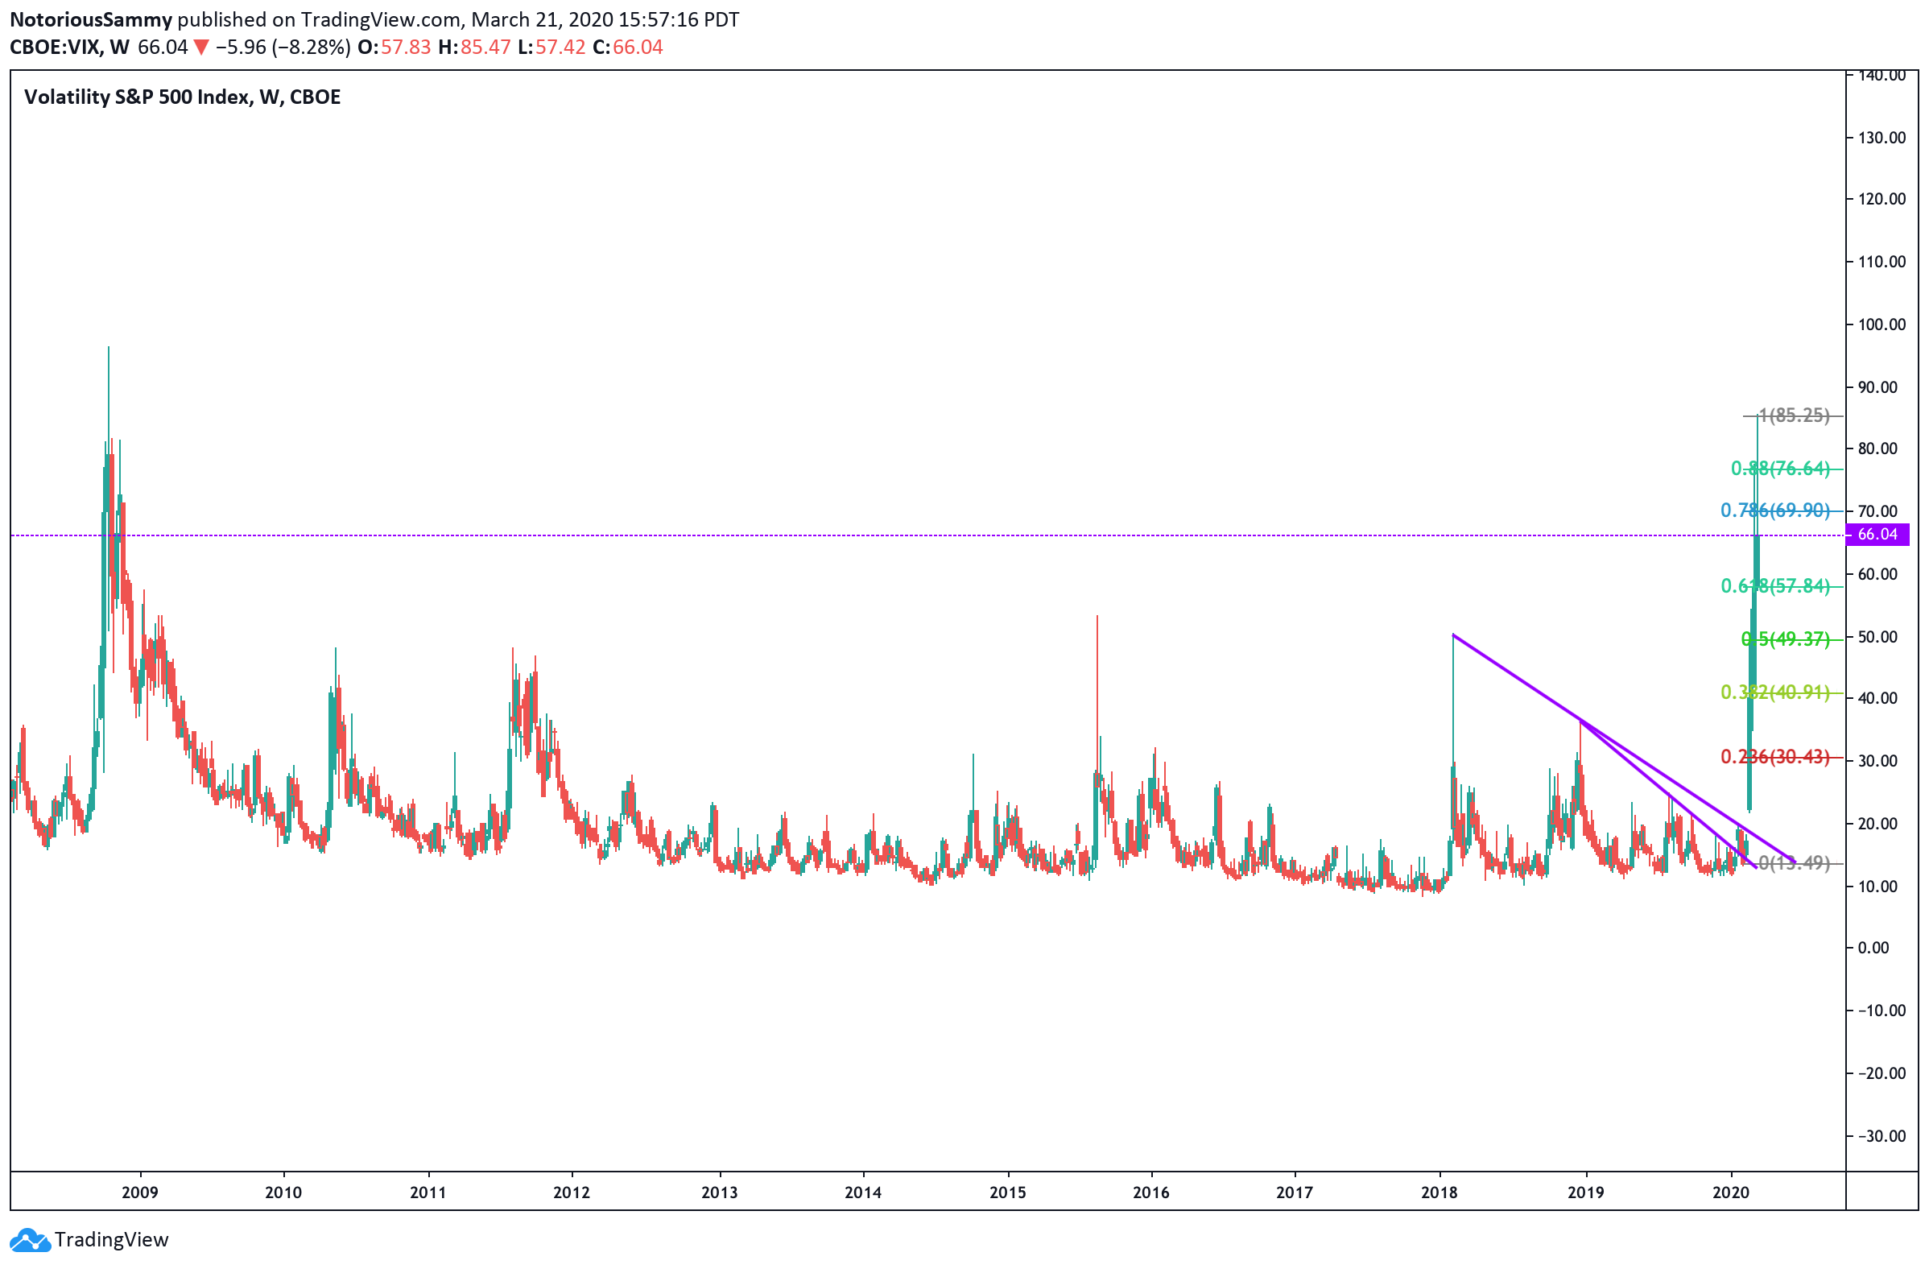Click the Fibonacci 0(13.49) level label

pos(1794,863)
